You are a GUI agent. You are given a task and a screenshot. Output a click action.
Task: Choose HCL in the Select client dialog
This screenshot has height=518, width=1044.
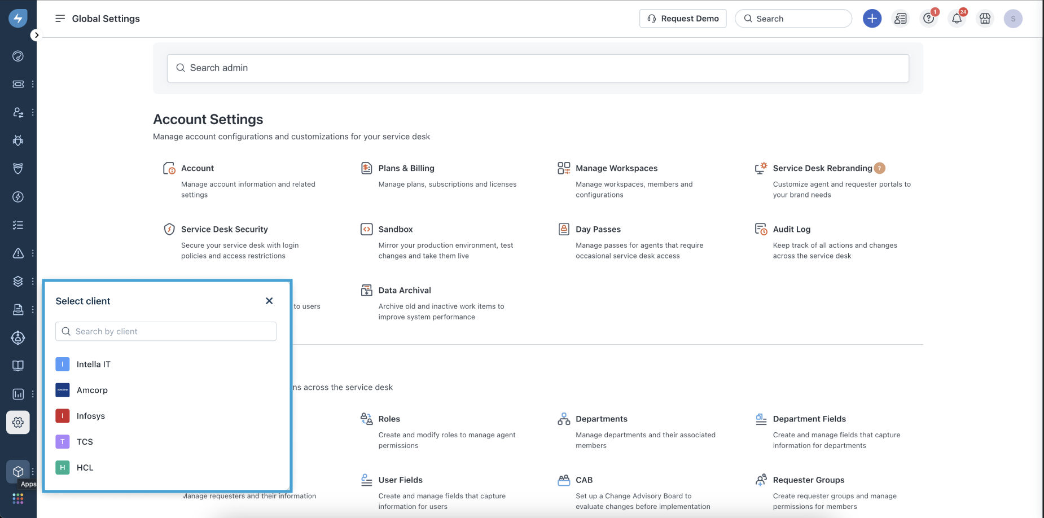coord(85,467)
